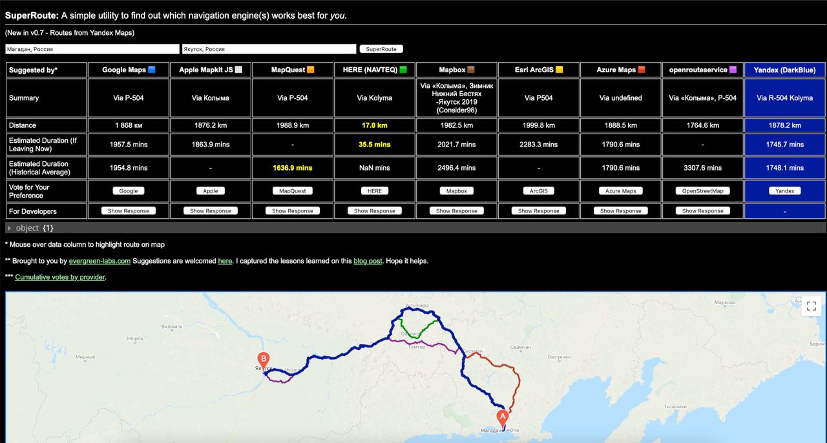This screenshot has width=827, height=443.
Task: Show Response for HERE (NAVTEQ) column
Action: pyautogui.click(x=375, y=211)
